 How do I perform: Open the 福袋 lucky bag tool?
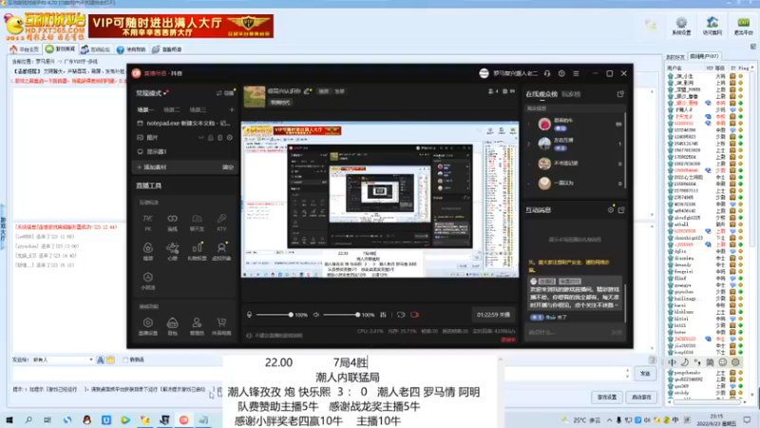(148, 251)
